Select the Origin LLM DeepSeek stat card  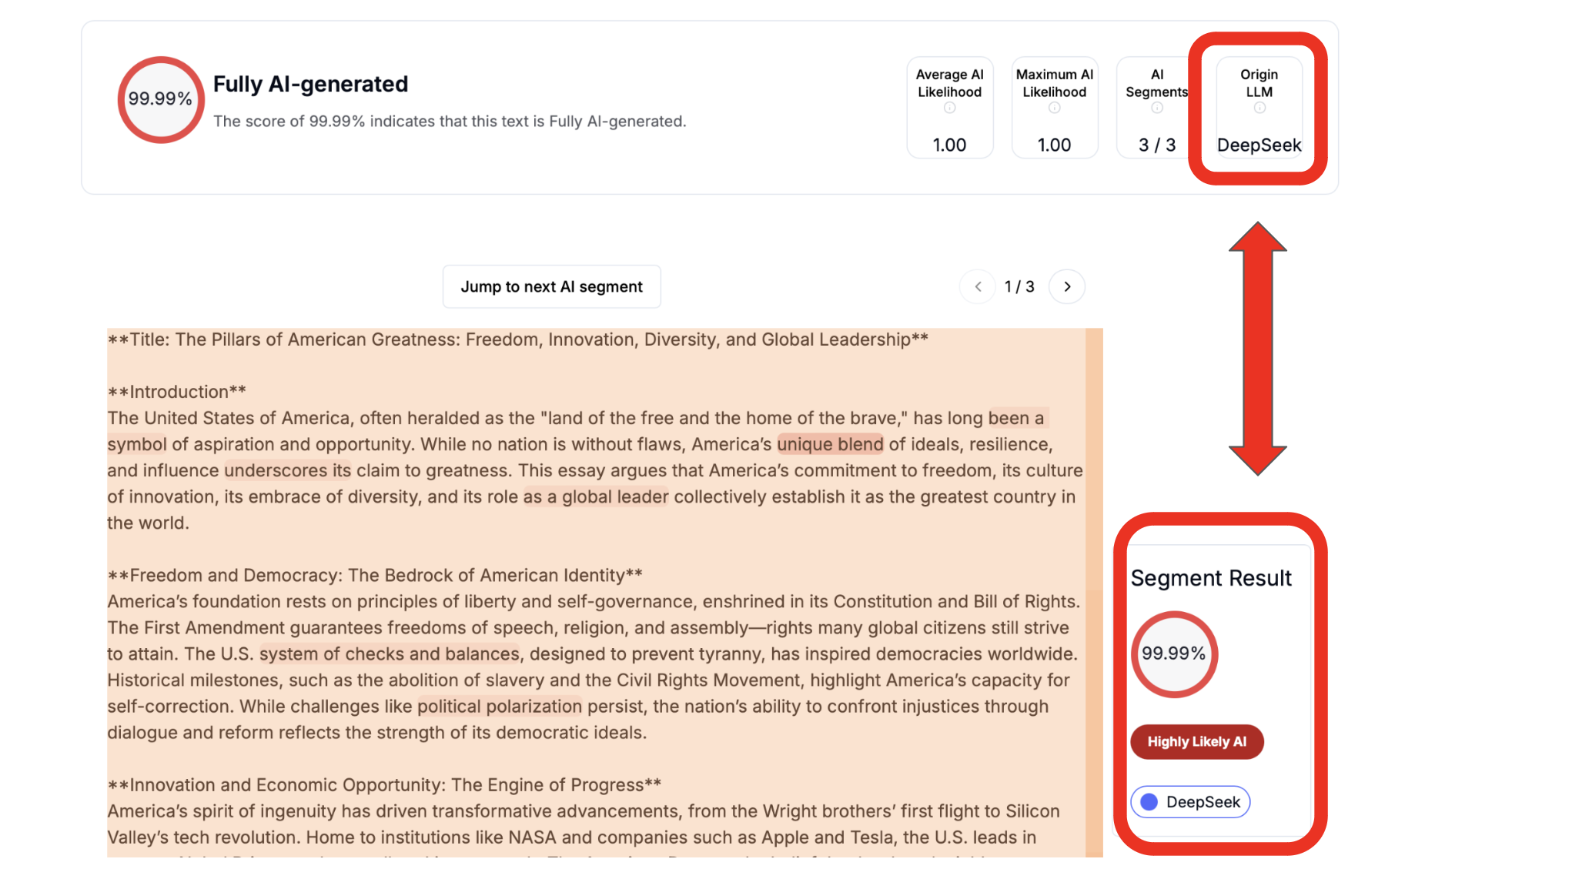tap(1259, 108)
